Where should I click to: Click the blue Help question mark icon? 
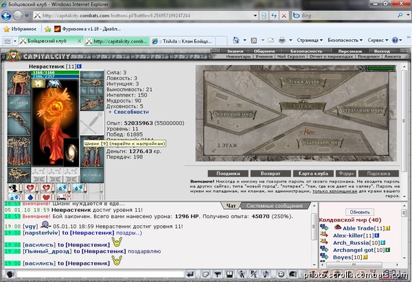pos(395,40)
